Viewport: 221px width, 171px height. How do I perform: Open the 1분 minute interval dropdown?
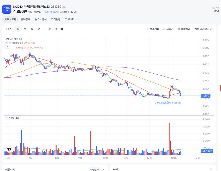pos(9,29)
